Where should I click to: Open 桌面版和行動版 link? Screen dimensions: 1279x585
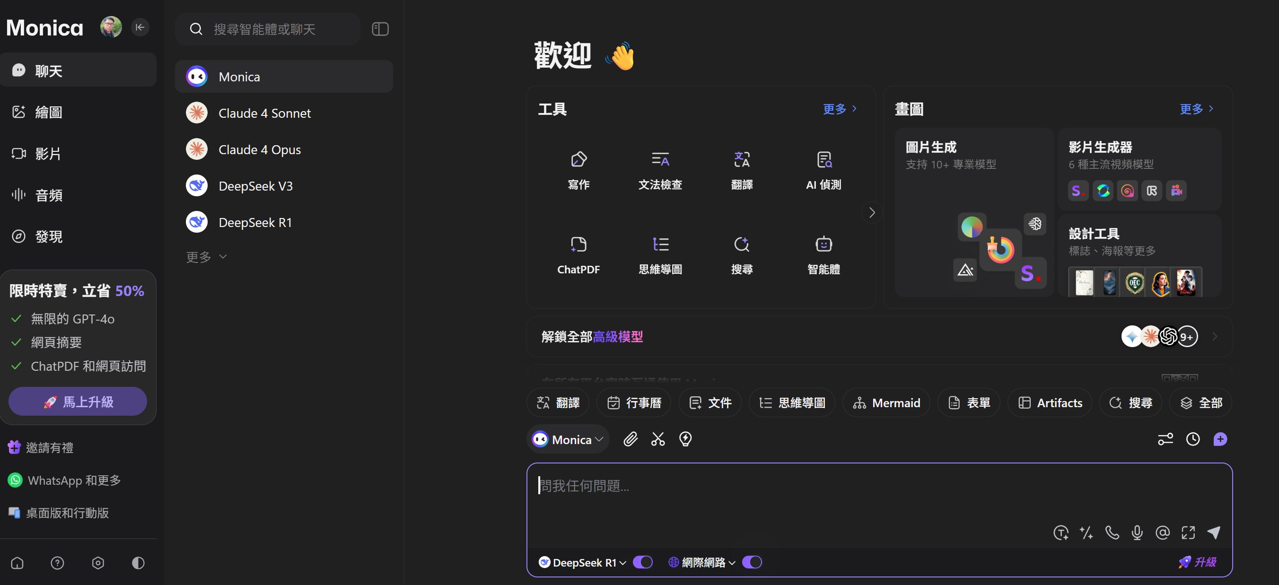click(x=59, y=513)
